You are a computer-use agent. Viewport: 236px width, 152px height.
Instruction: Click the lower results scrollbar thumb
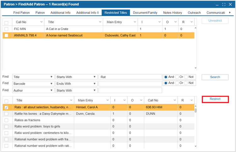click(195, 110)
